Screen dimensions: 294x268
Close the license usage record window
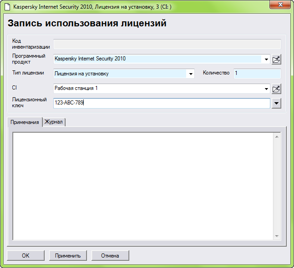coord(280,5)
